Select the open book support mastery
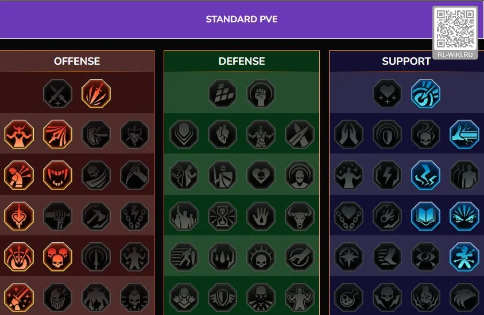The height and width of the screenshot is (315, 484). click(425, 216)
